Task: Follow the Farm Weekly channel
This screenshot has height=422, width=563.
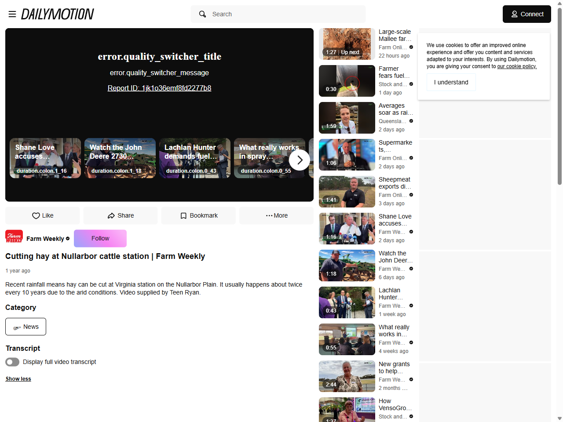Action: pyautogui.click(x=100, y=238)
